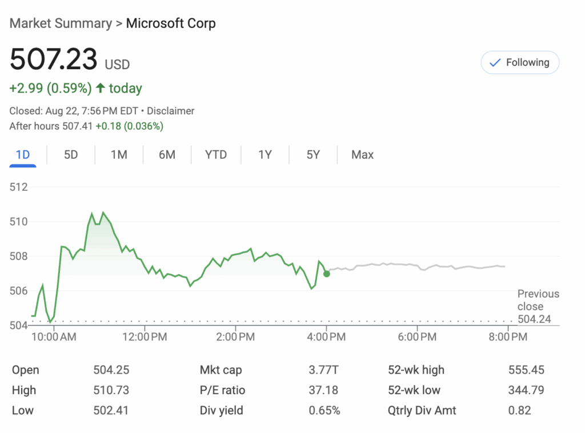Click the Mkt cap label

[x=221, y=370]
